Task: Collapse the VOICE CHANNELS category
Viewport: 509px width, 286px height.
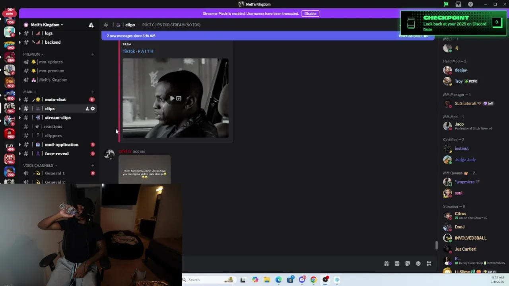Action: pos(39,165)
